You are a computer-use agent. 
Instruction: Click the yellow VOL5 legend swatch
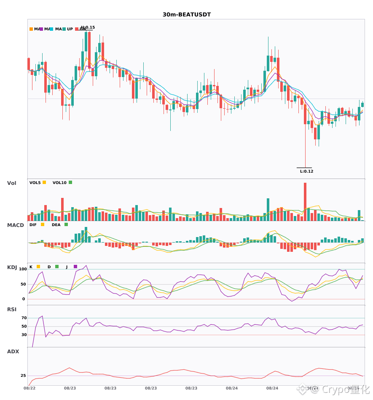click(44, 182)
